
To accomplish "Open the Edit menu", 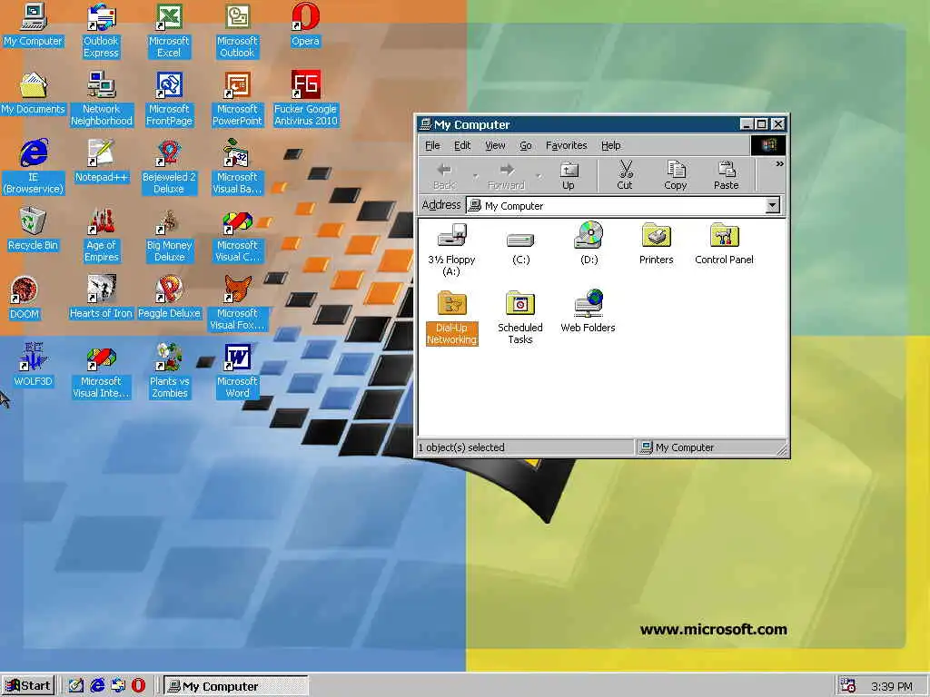I will point(462,145).
